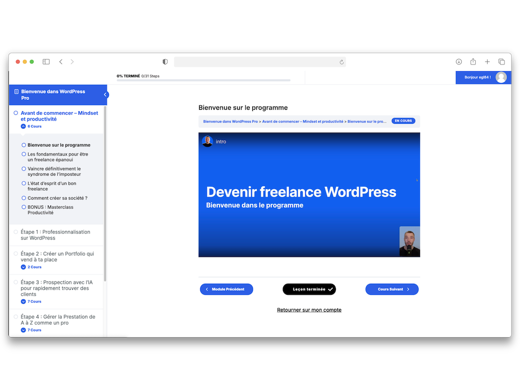Expand '2 Cours' under Étape 2
The width and height of the screenshot is (520, 390).
[x=23, y=267]
